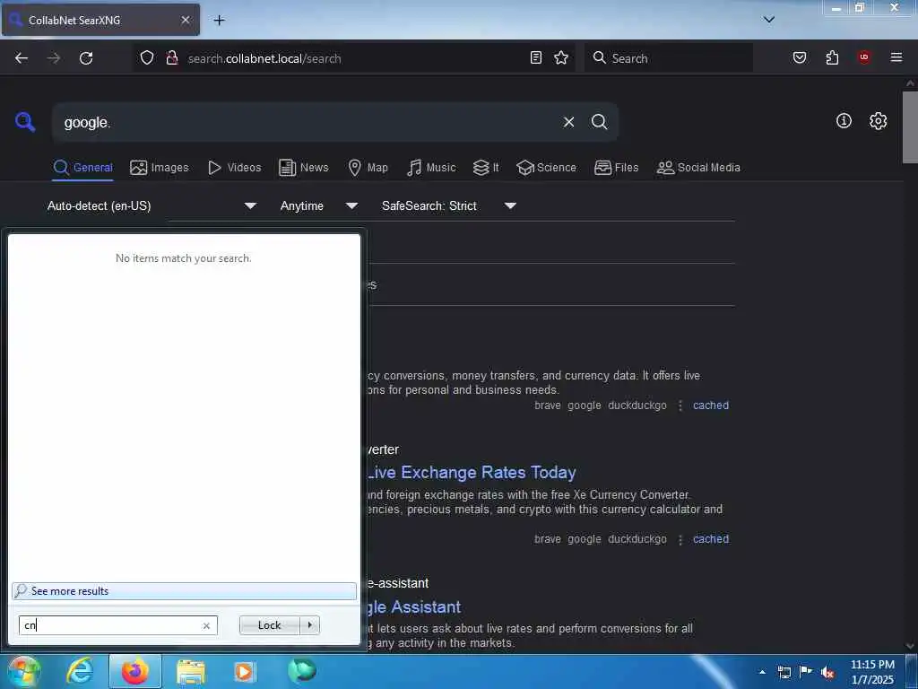
Task: Bookmark this page with star icon
Action: pos(561,57)
